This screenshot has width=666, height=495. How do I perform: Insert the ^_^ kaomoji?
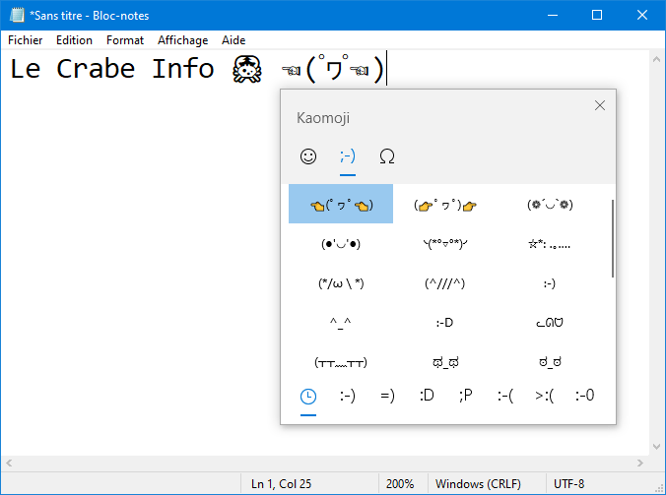[341, 323]
